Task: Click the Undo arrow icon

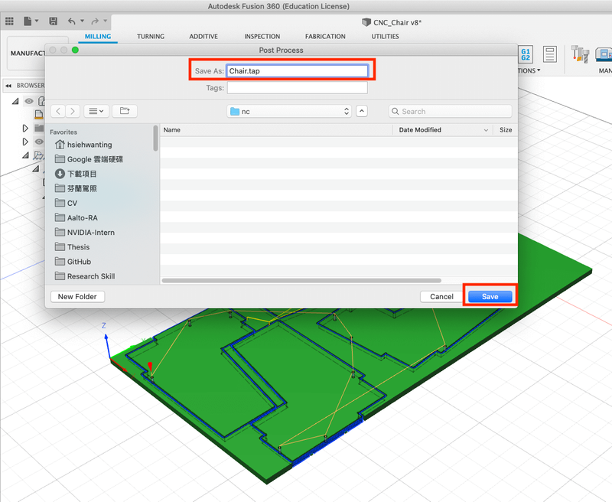Action: click(72, 21)
